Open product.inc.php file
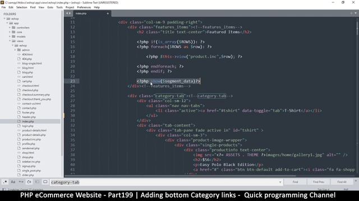359x201 pixels. pos(31,139)
